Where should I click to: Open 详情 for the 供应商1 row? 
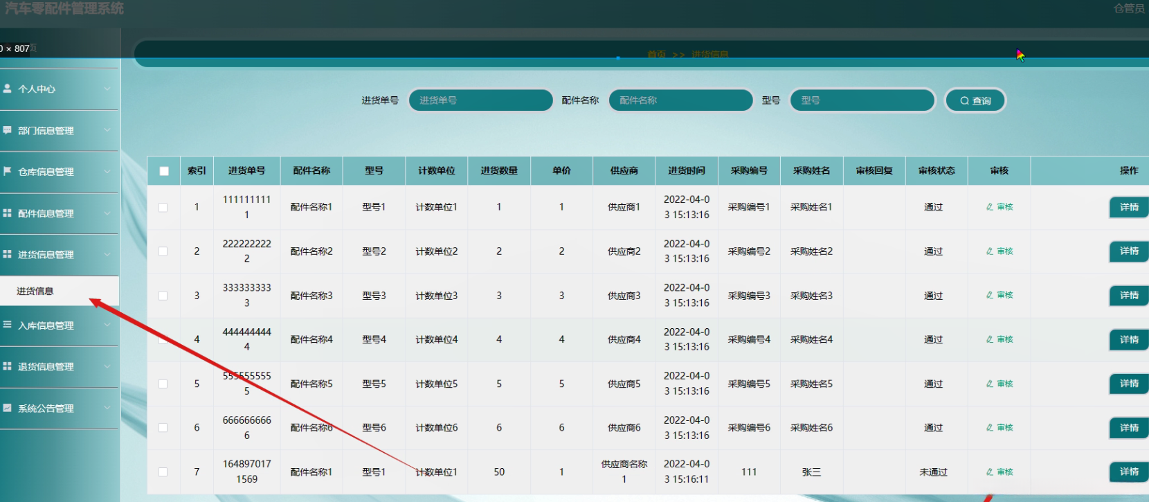(x=1129, y=207)
